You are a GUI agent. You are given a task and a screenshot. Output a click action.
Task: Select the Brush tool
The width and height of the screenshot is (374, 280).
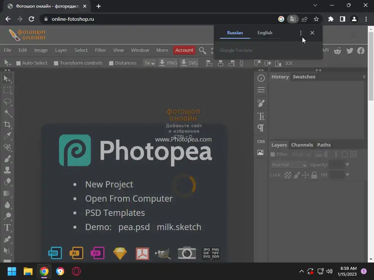pyautogui.click(x=7, y=159)
